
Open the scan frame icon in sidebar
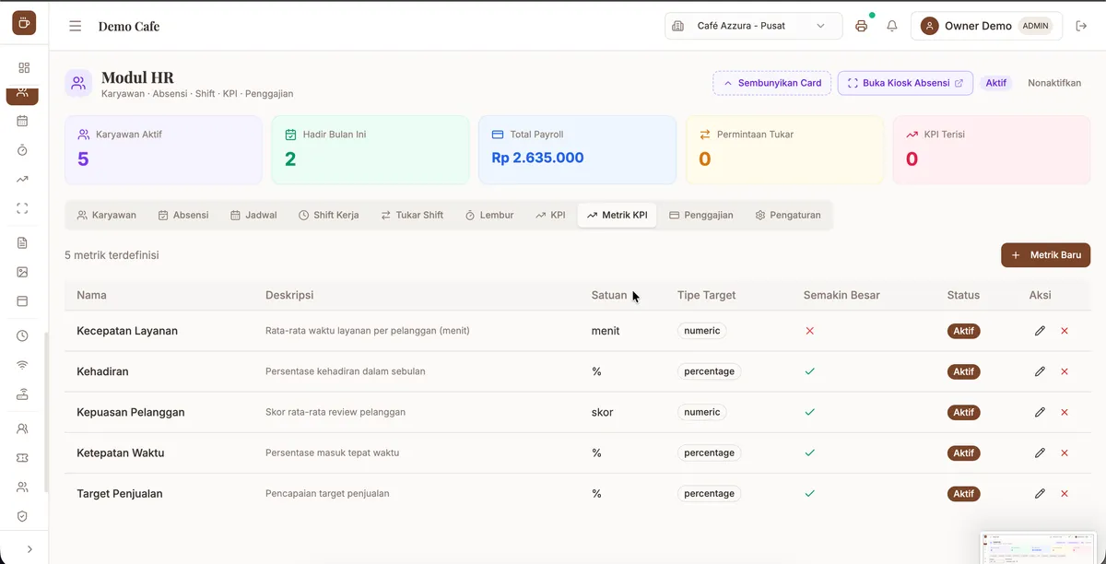click(x=23, y=208)
